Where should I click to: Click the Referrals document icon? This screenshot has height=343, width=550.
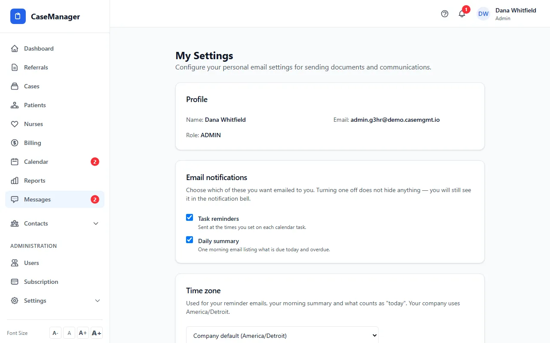15,67
